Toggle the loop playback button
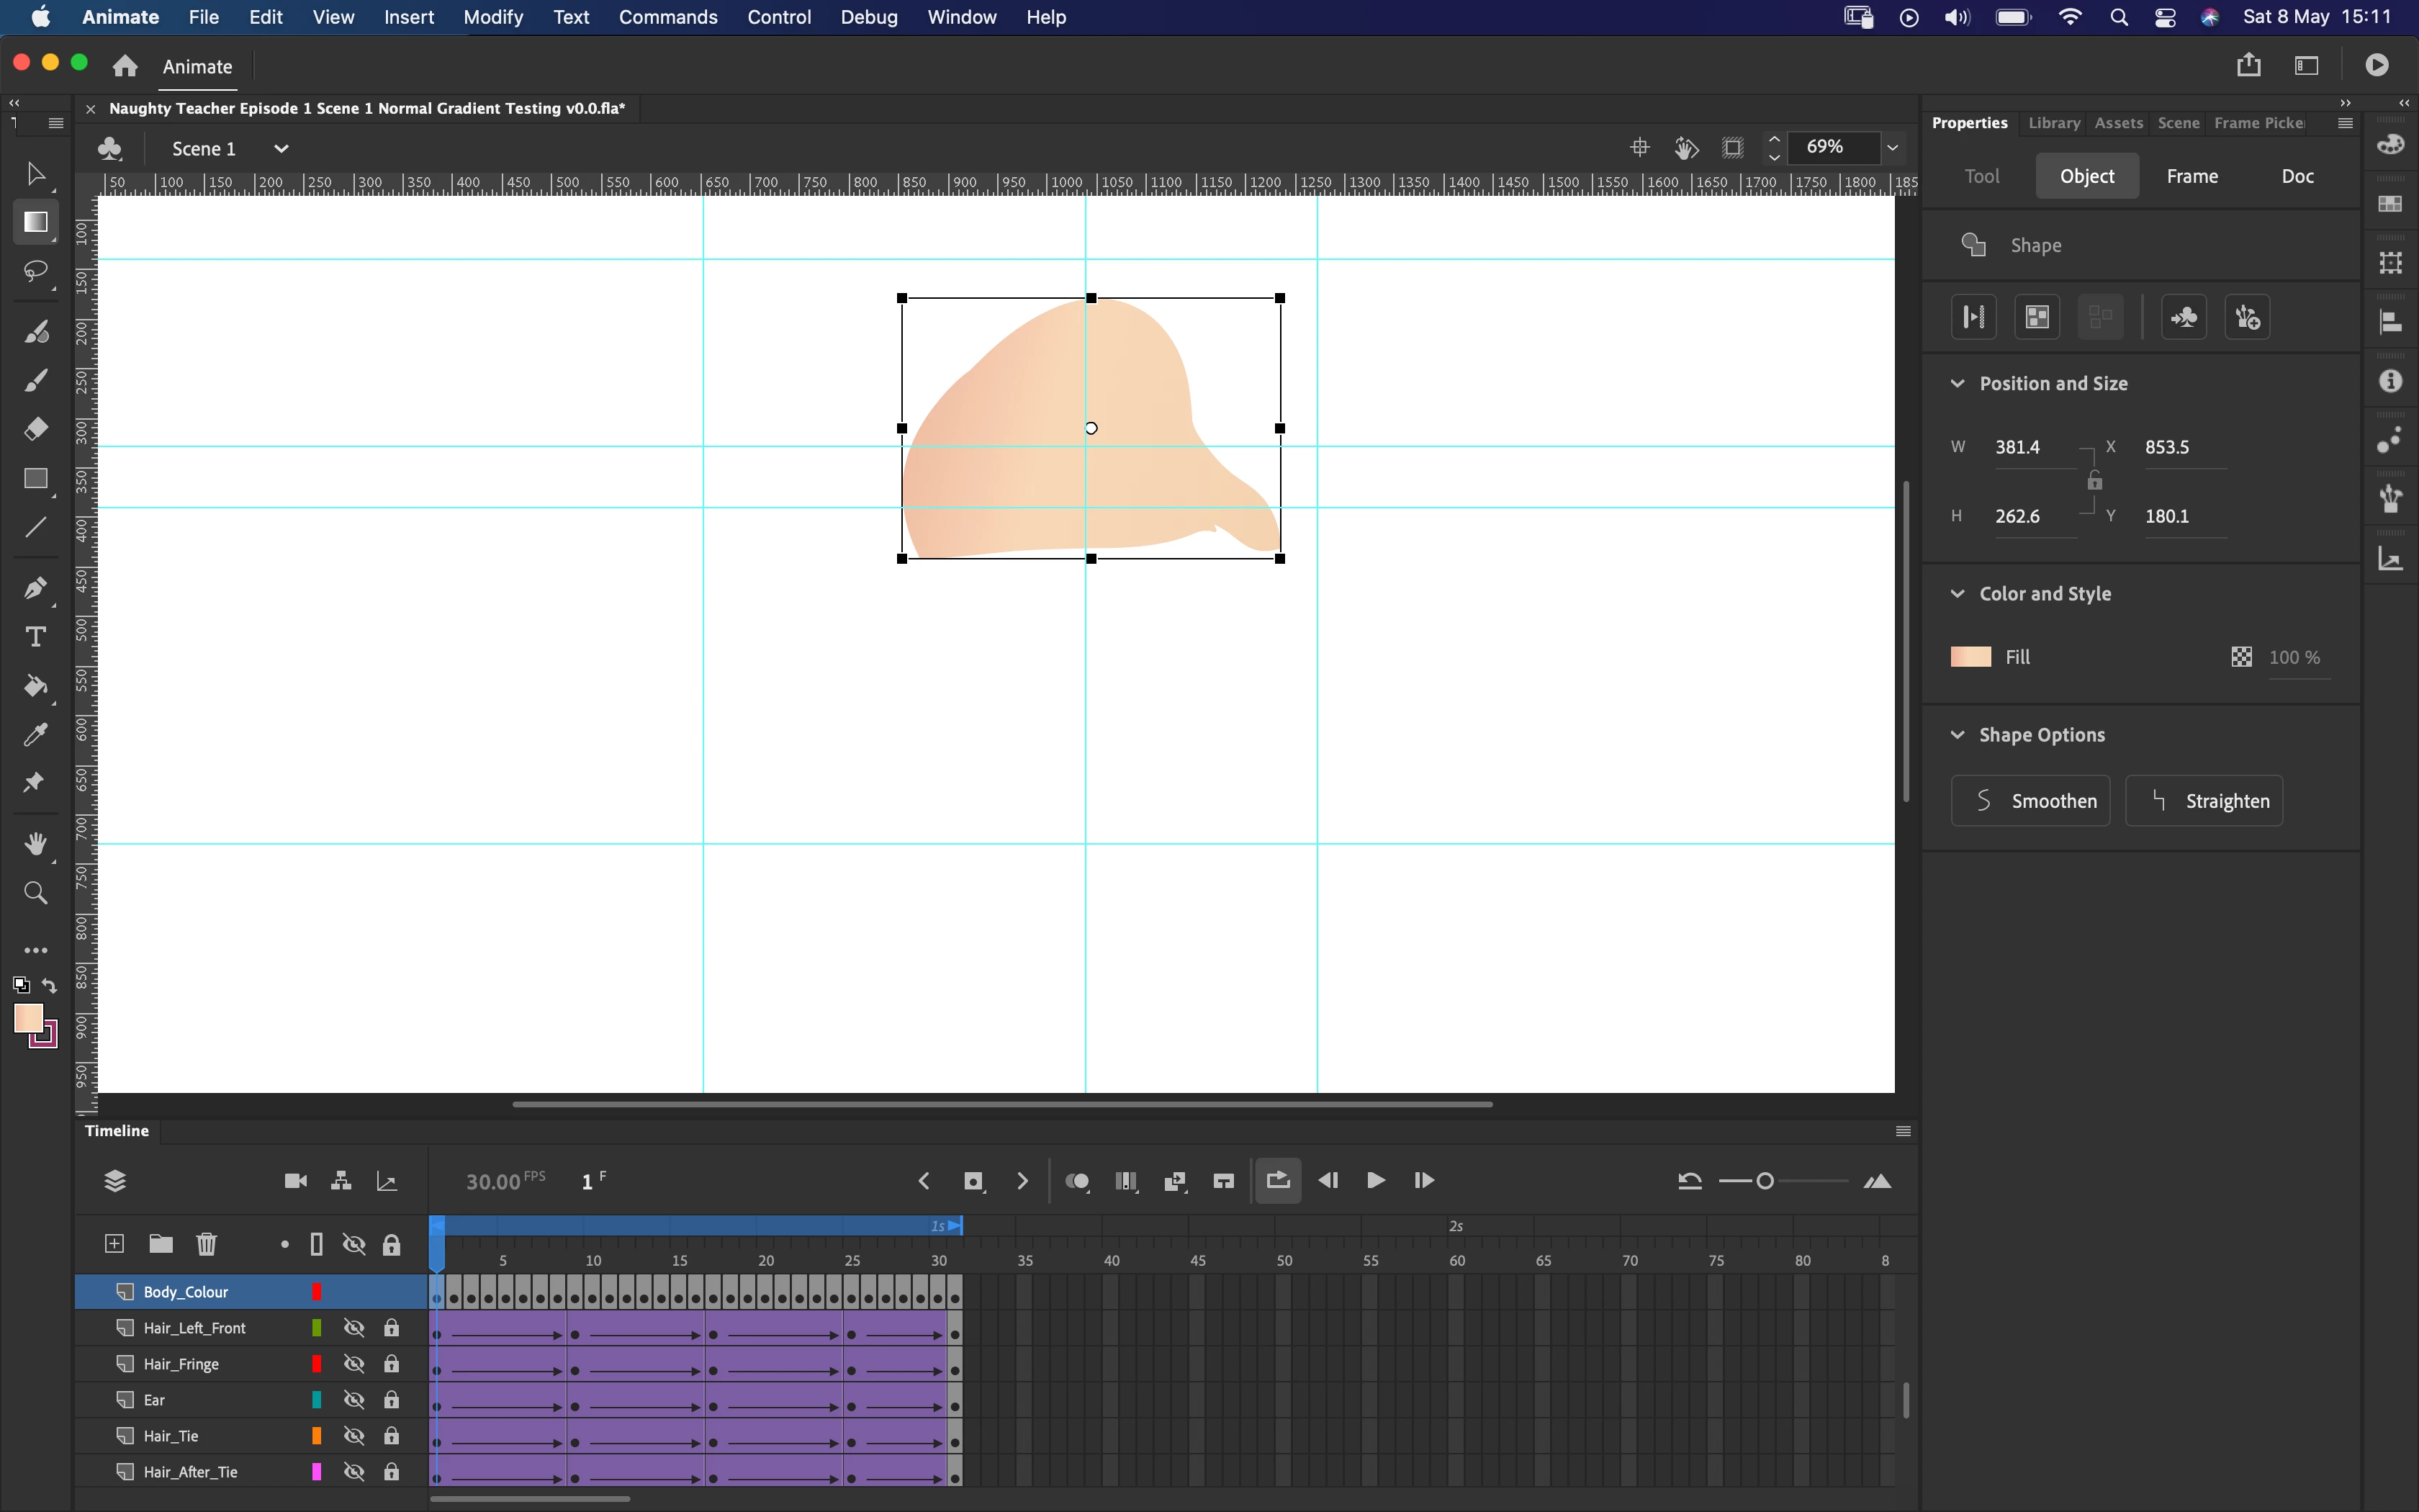This screenshot has height=1512, width=2419. point(1277,1181)
